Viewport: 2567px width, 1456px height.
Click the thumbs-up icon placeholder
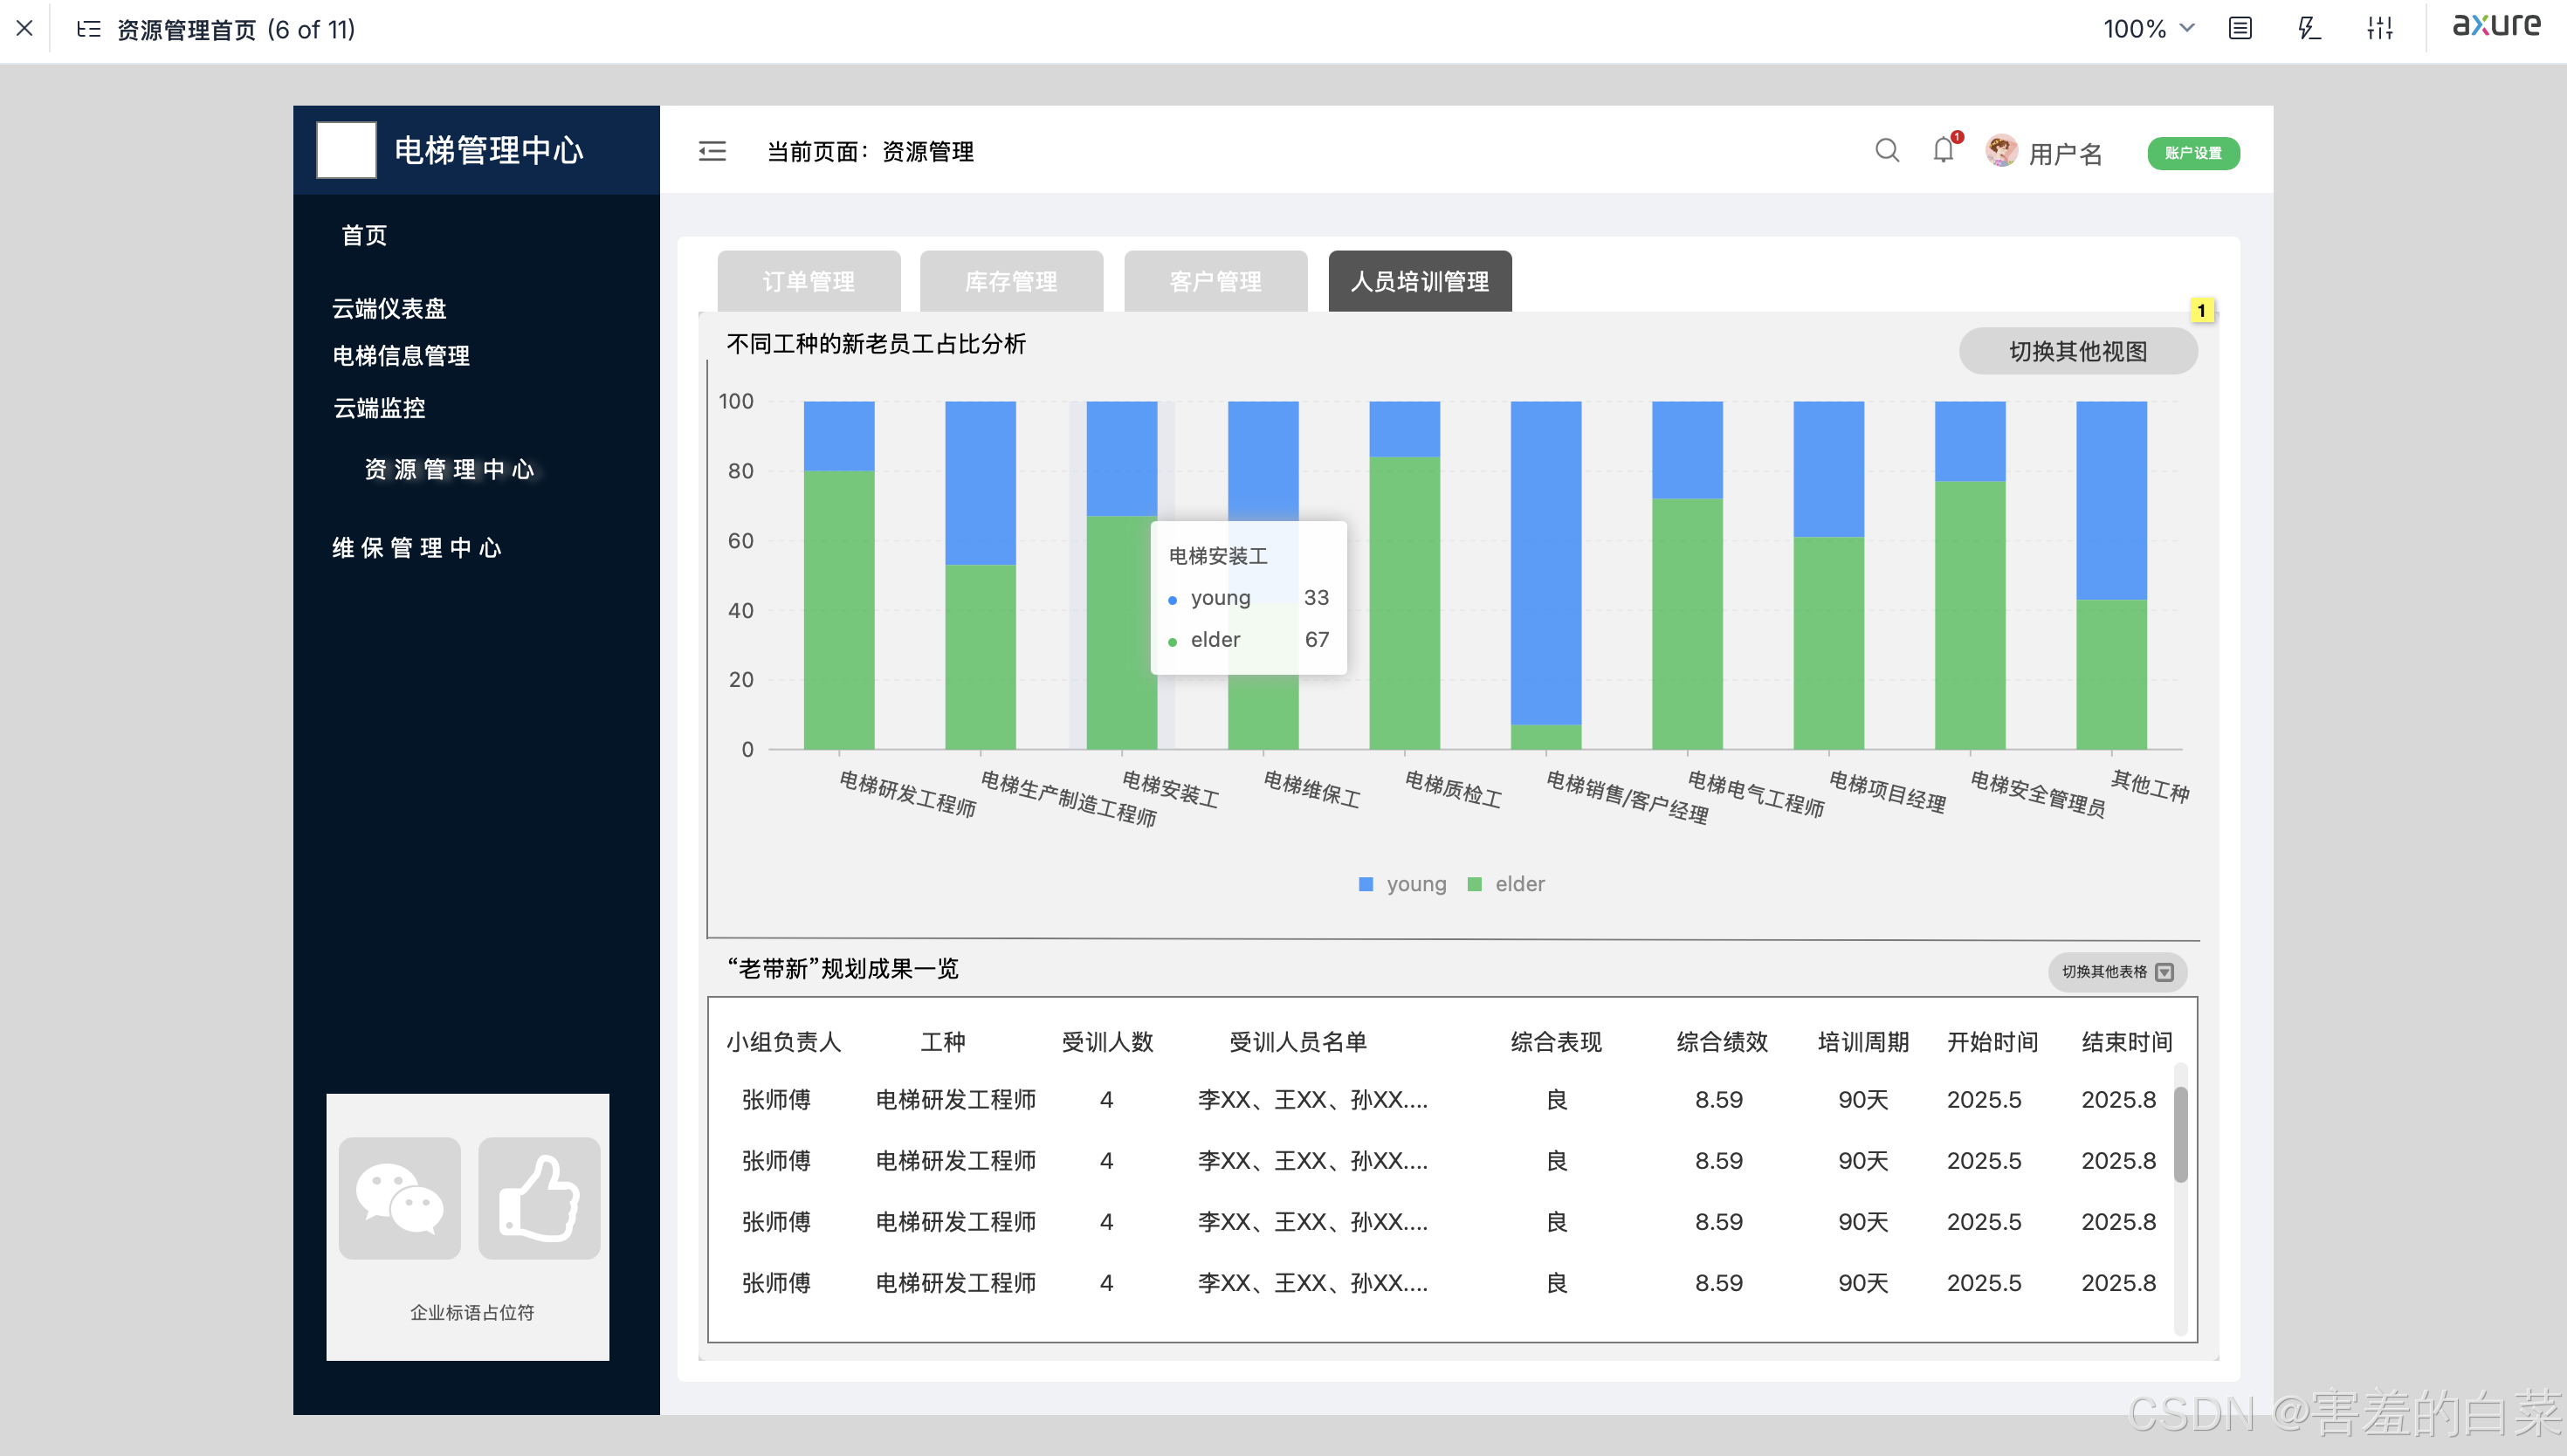(x=539, y=1198)
